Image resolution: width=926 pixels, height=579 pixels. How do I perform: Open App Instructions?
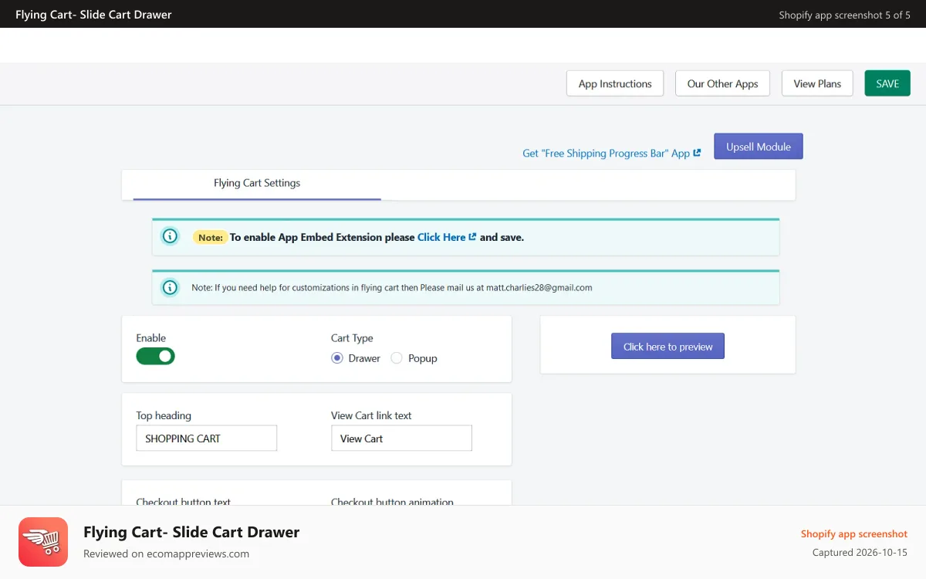coord(615,83)
